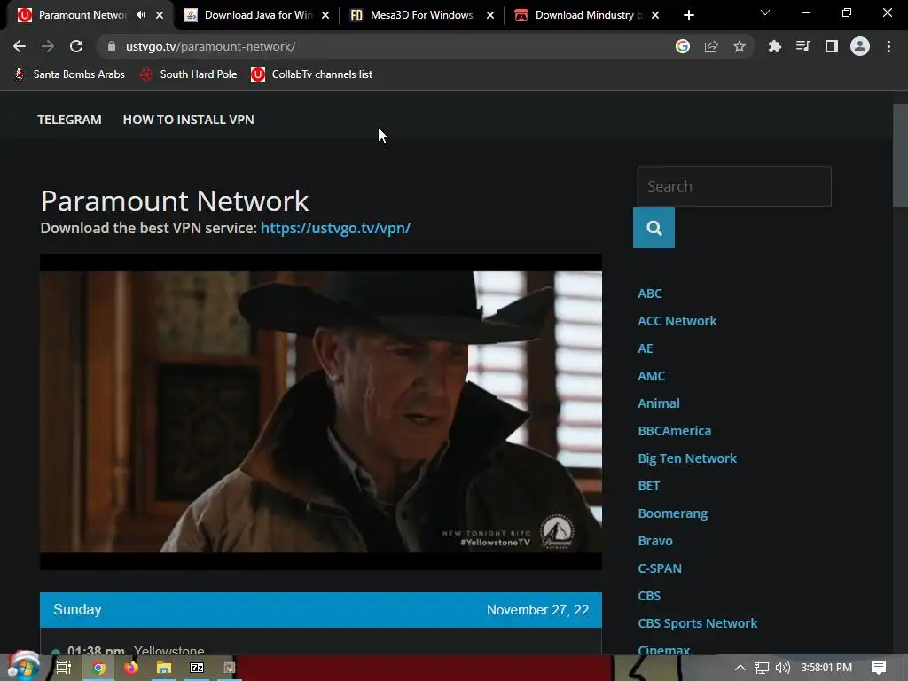Open the tab search chevron
Screen dimensions: 908x681
(765, 12)
